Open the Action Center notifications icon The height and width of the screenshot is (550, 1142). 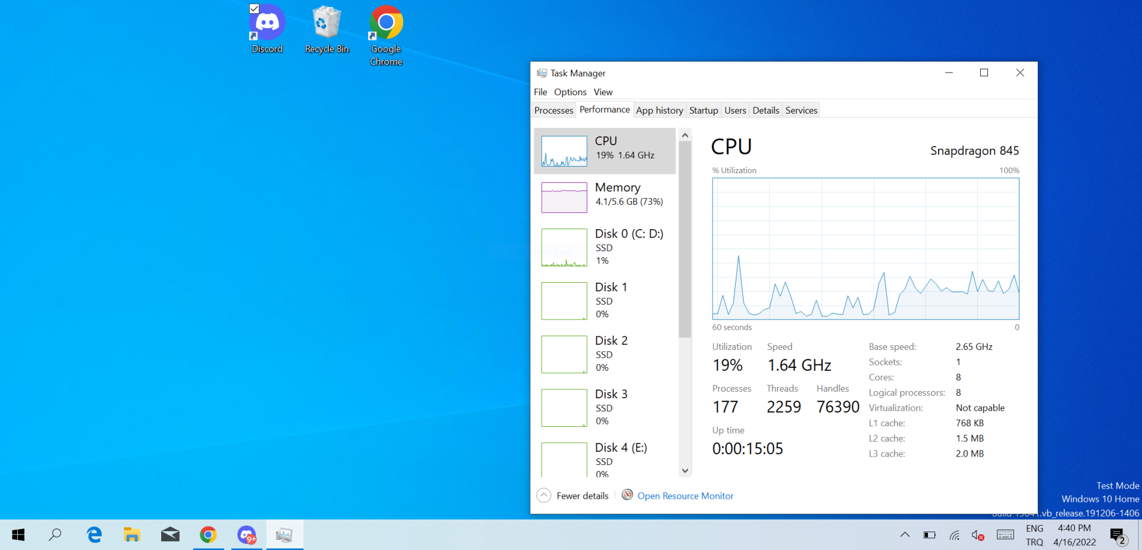(1118, 536)
